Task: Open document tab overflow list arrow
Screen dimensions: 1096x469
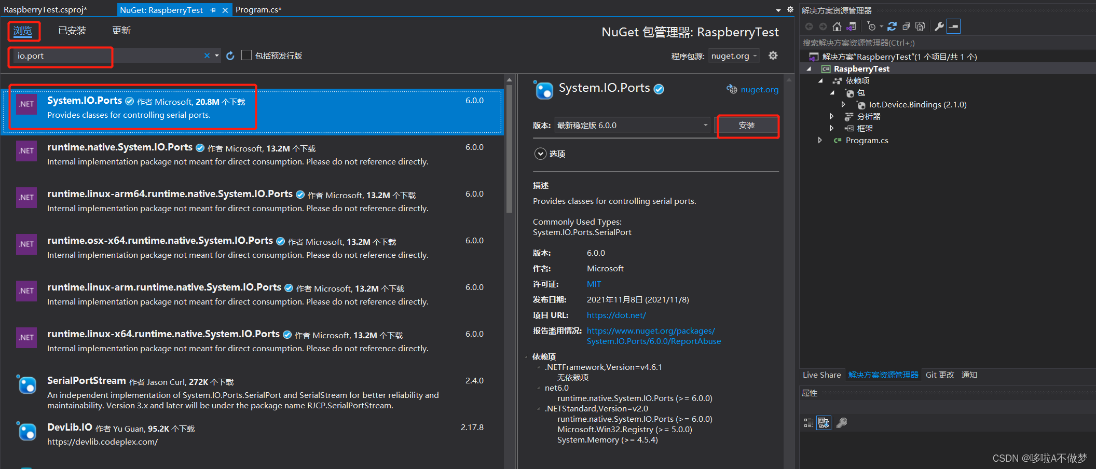Action: [x=778, y=10]
